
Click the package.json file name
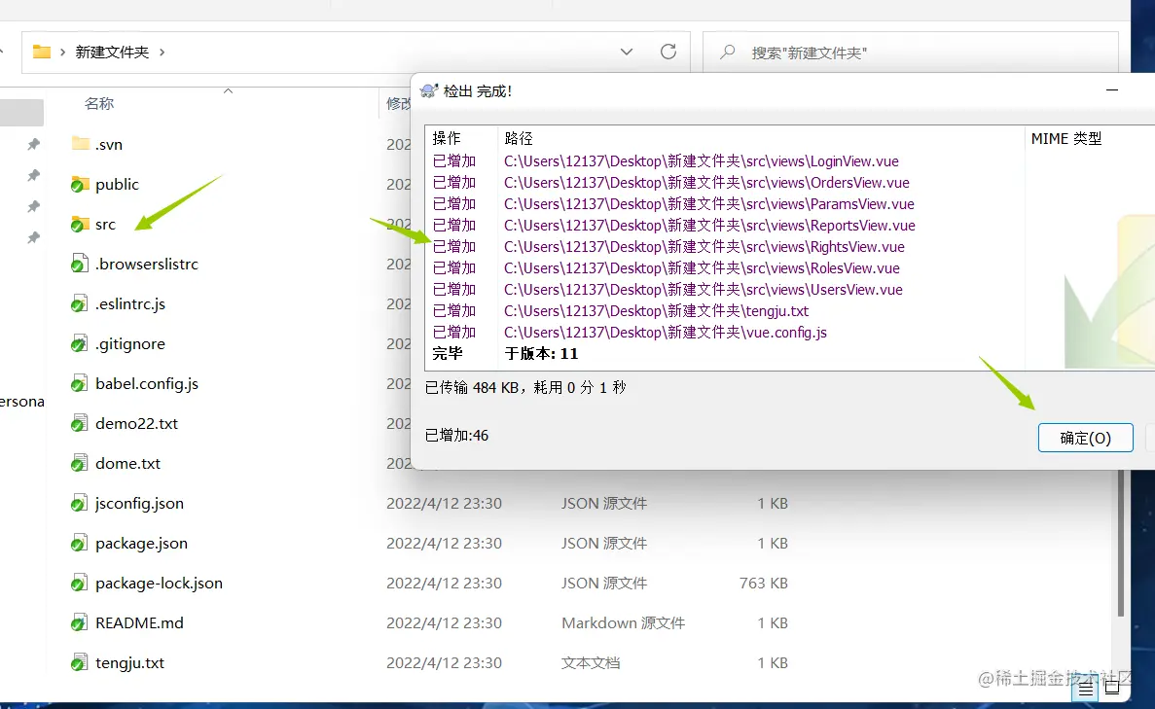point(141,544)
